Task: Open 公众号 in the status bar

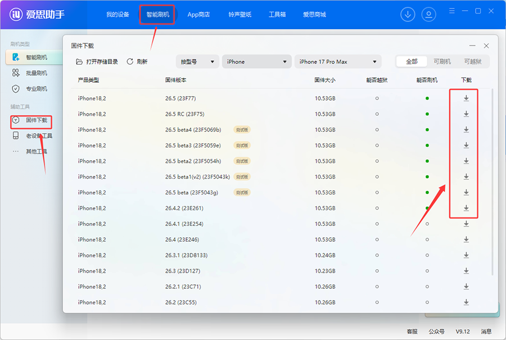Action: pos(436,332)
